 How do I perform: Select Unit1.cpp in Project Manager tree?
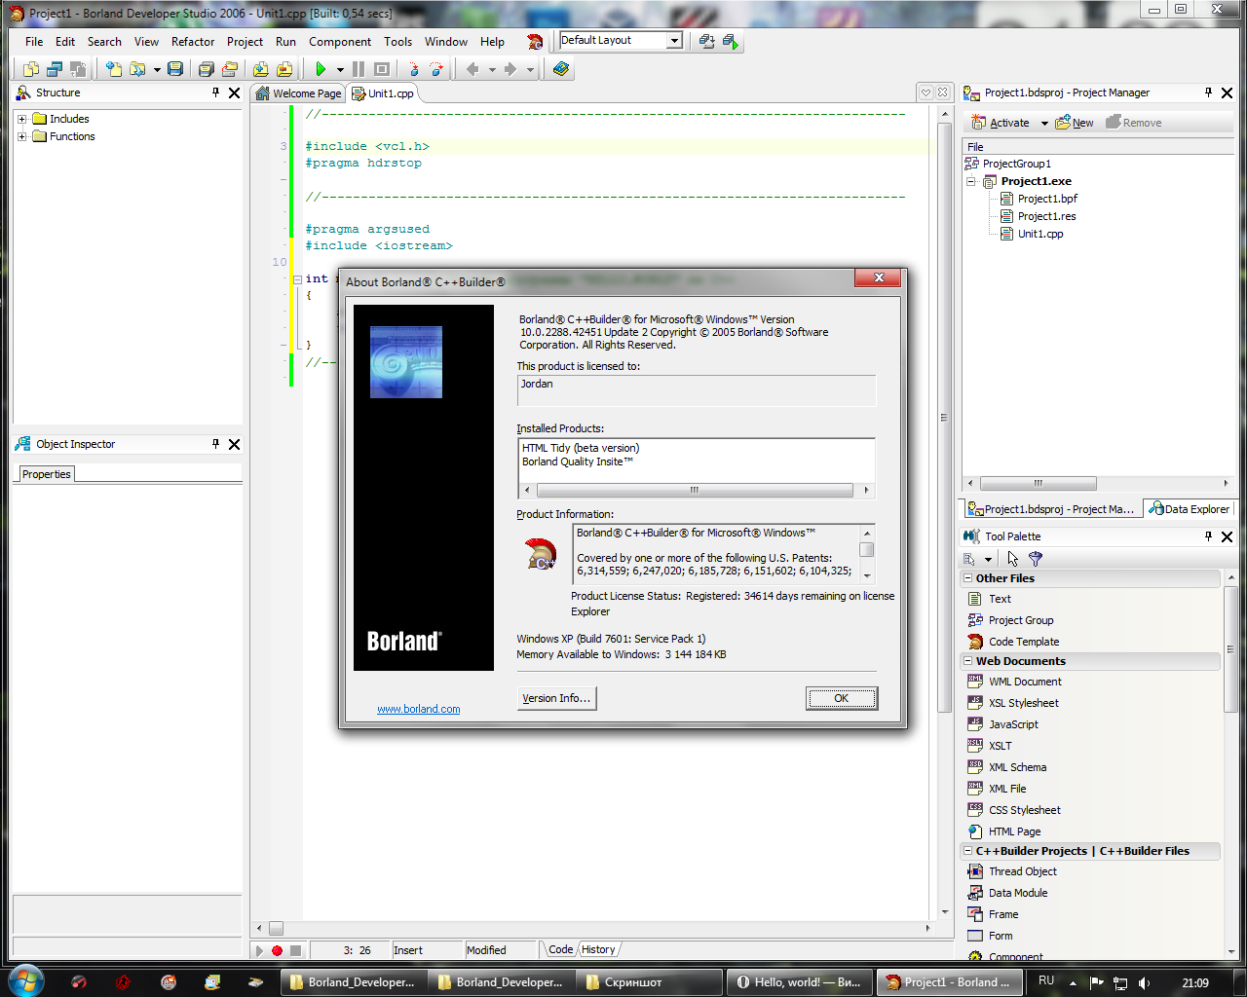(x=1039, y=234)
